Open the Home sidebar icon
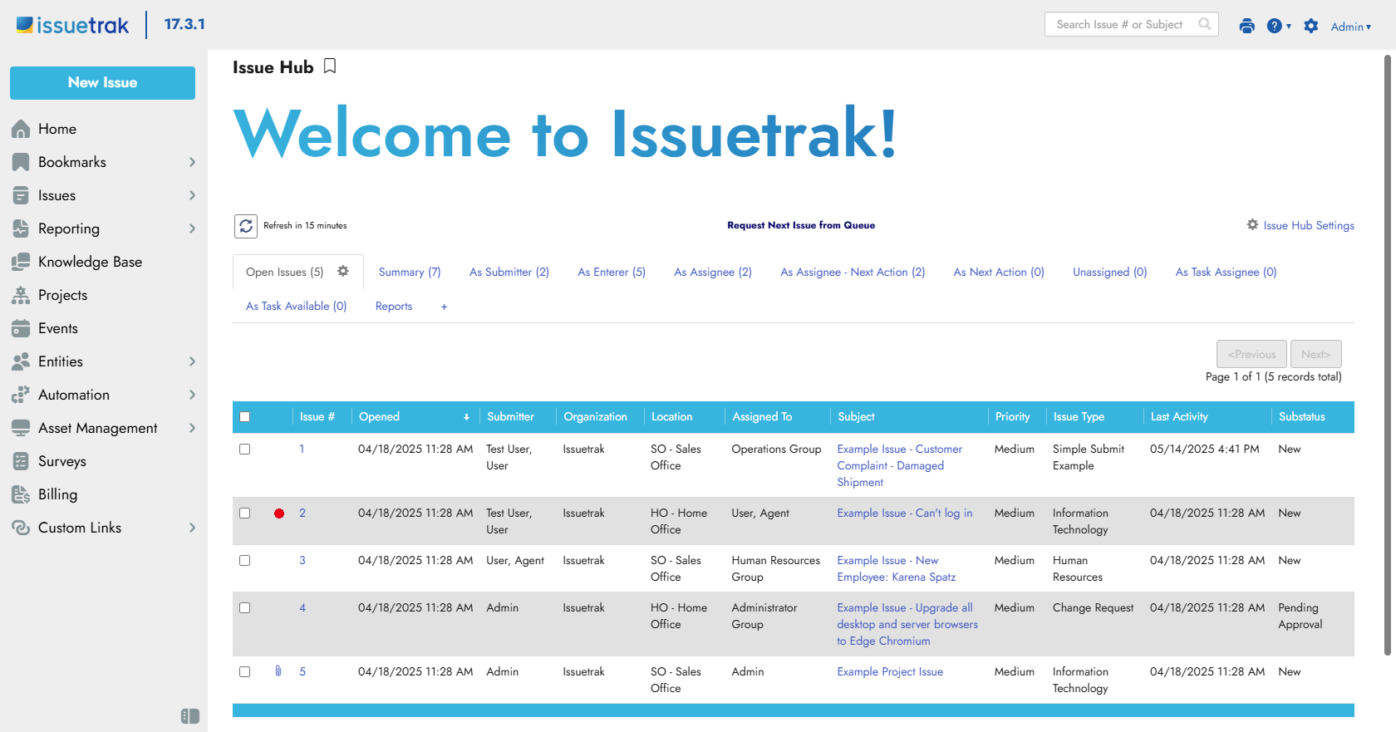This screenshot has height=732, width=1396. coord(21,129)
